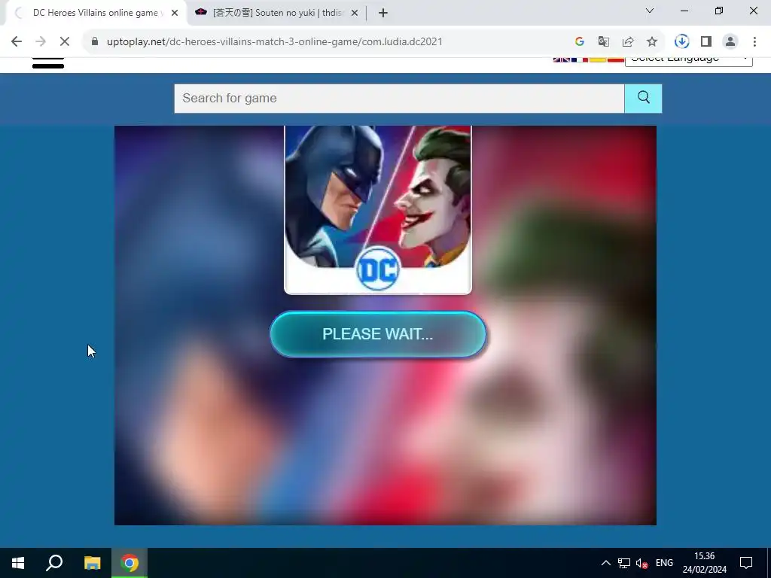Close the DC Heroes Villains tab
This screenshot has height=578, width=771.
(175, 13)
